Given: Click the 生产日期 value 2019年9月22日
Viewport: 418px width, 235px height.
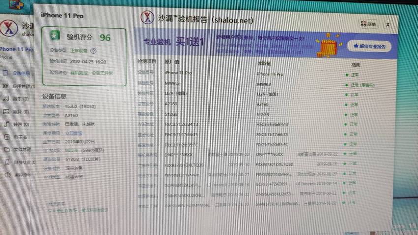Looking at the screenshot, I should (80, 142).
